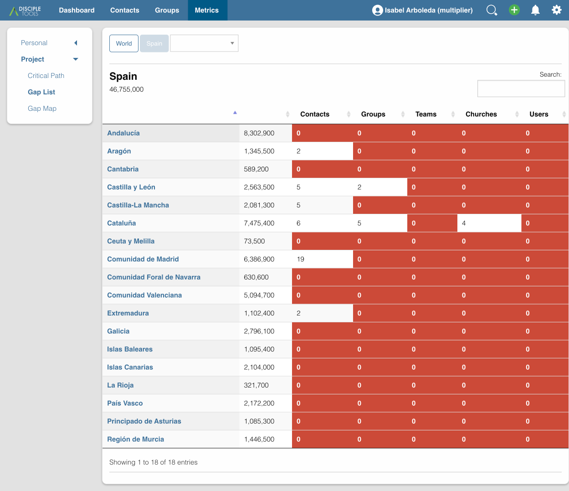Open the Cantabria region link

(x=123, y=169)
